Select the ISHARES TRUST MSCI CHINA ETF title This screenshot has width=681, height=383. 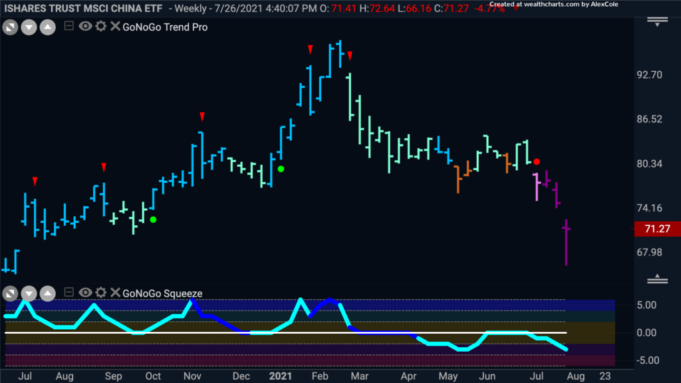(83, 9)
